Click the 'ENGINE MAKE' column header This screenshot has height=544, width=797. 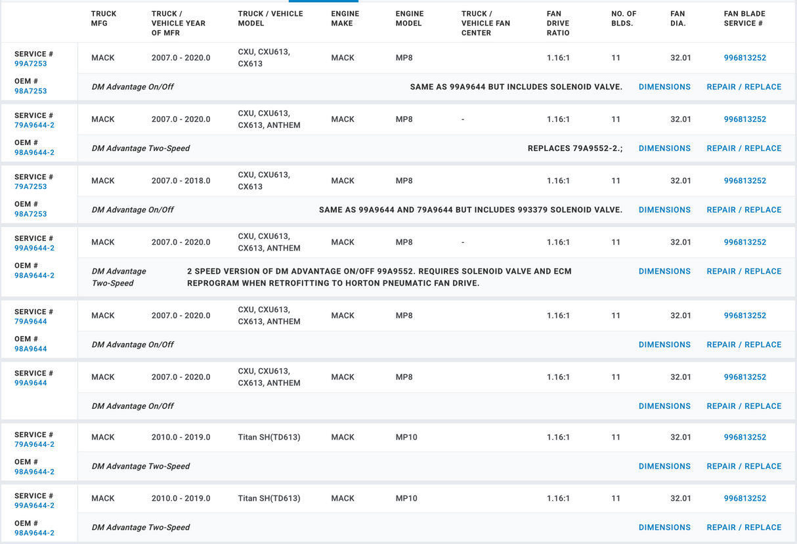coord(345,18)
